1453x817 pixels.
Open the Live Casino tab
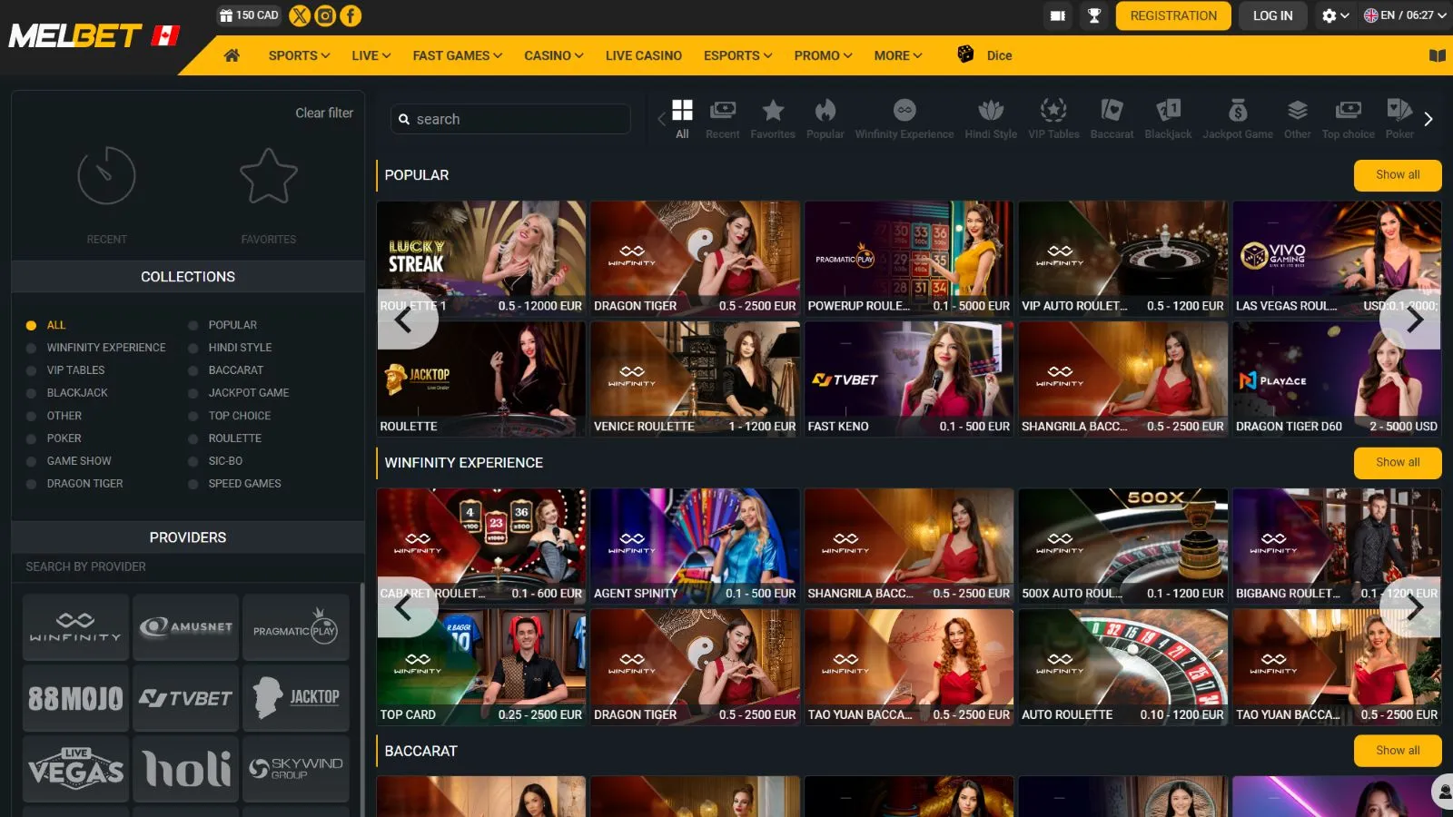pyautogui.click(x=643, y=55)
